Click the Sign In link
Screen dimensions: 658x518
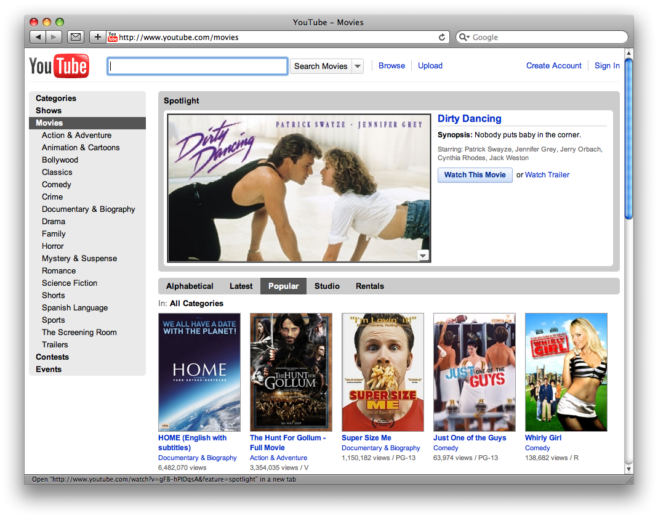point(607,65)
